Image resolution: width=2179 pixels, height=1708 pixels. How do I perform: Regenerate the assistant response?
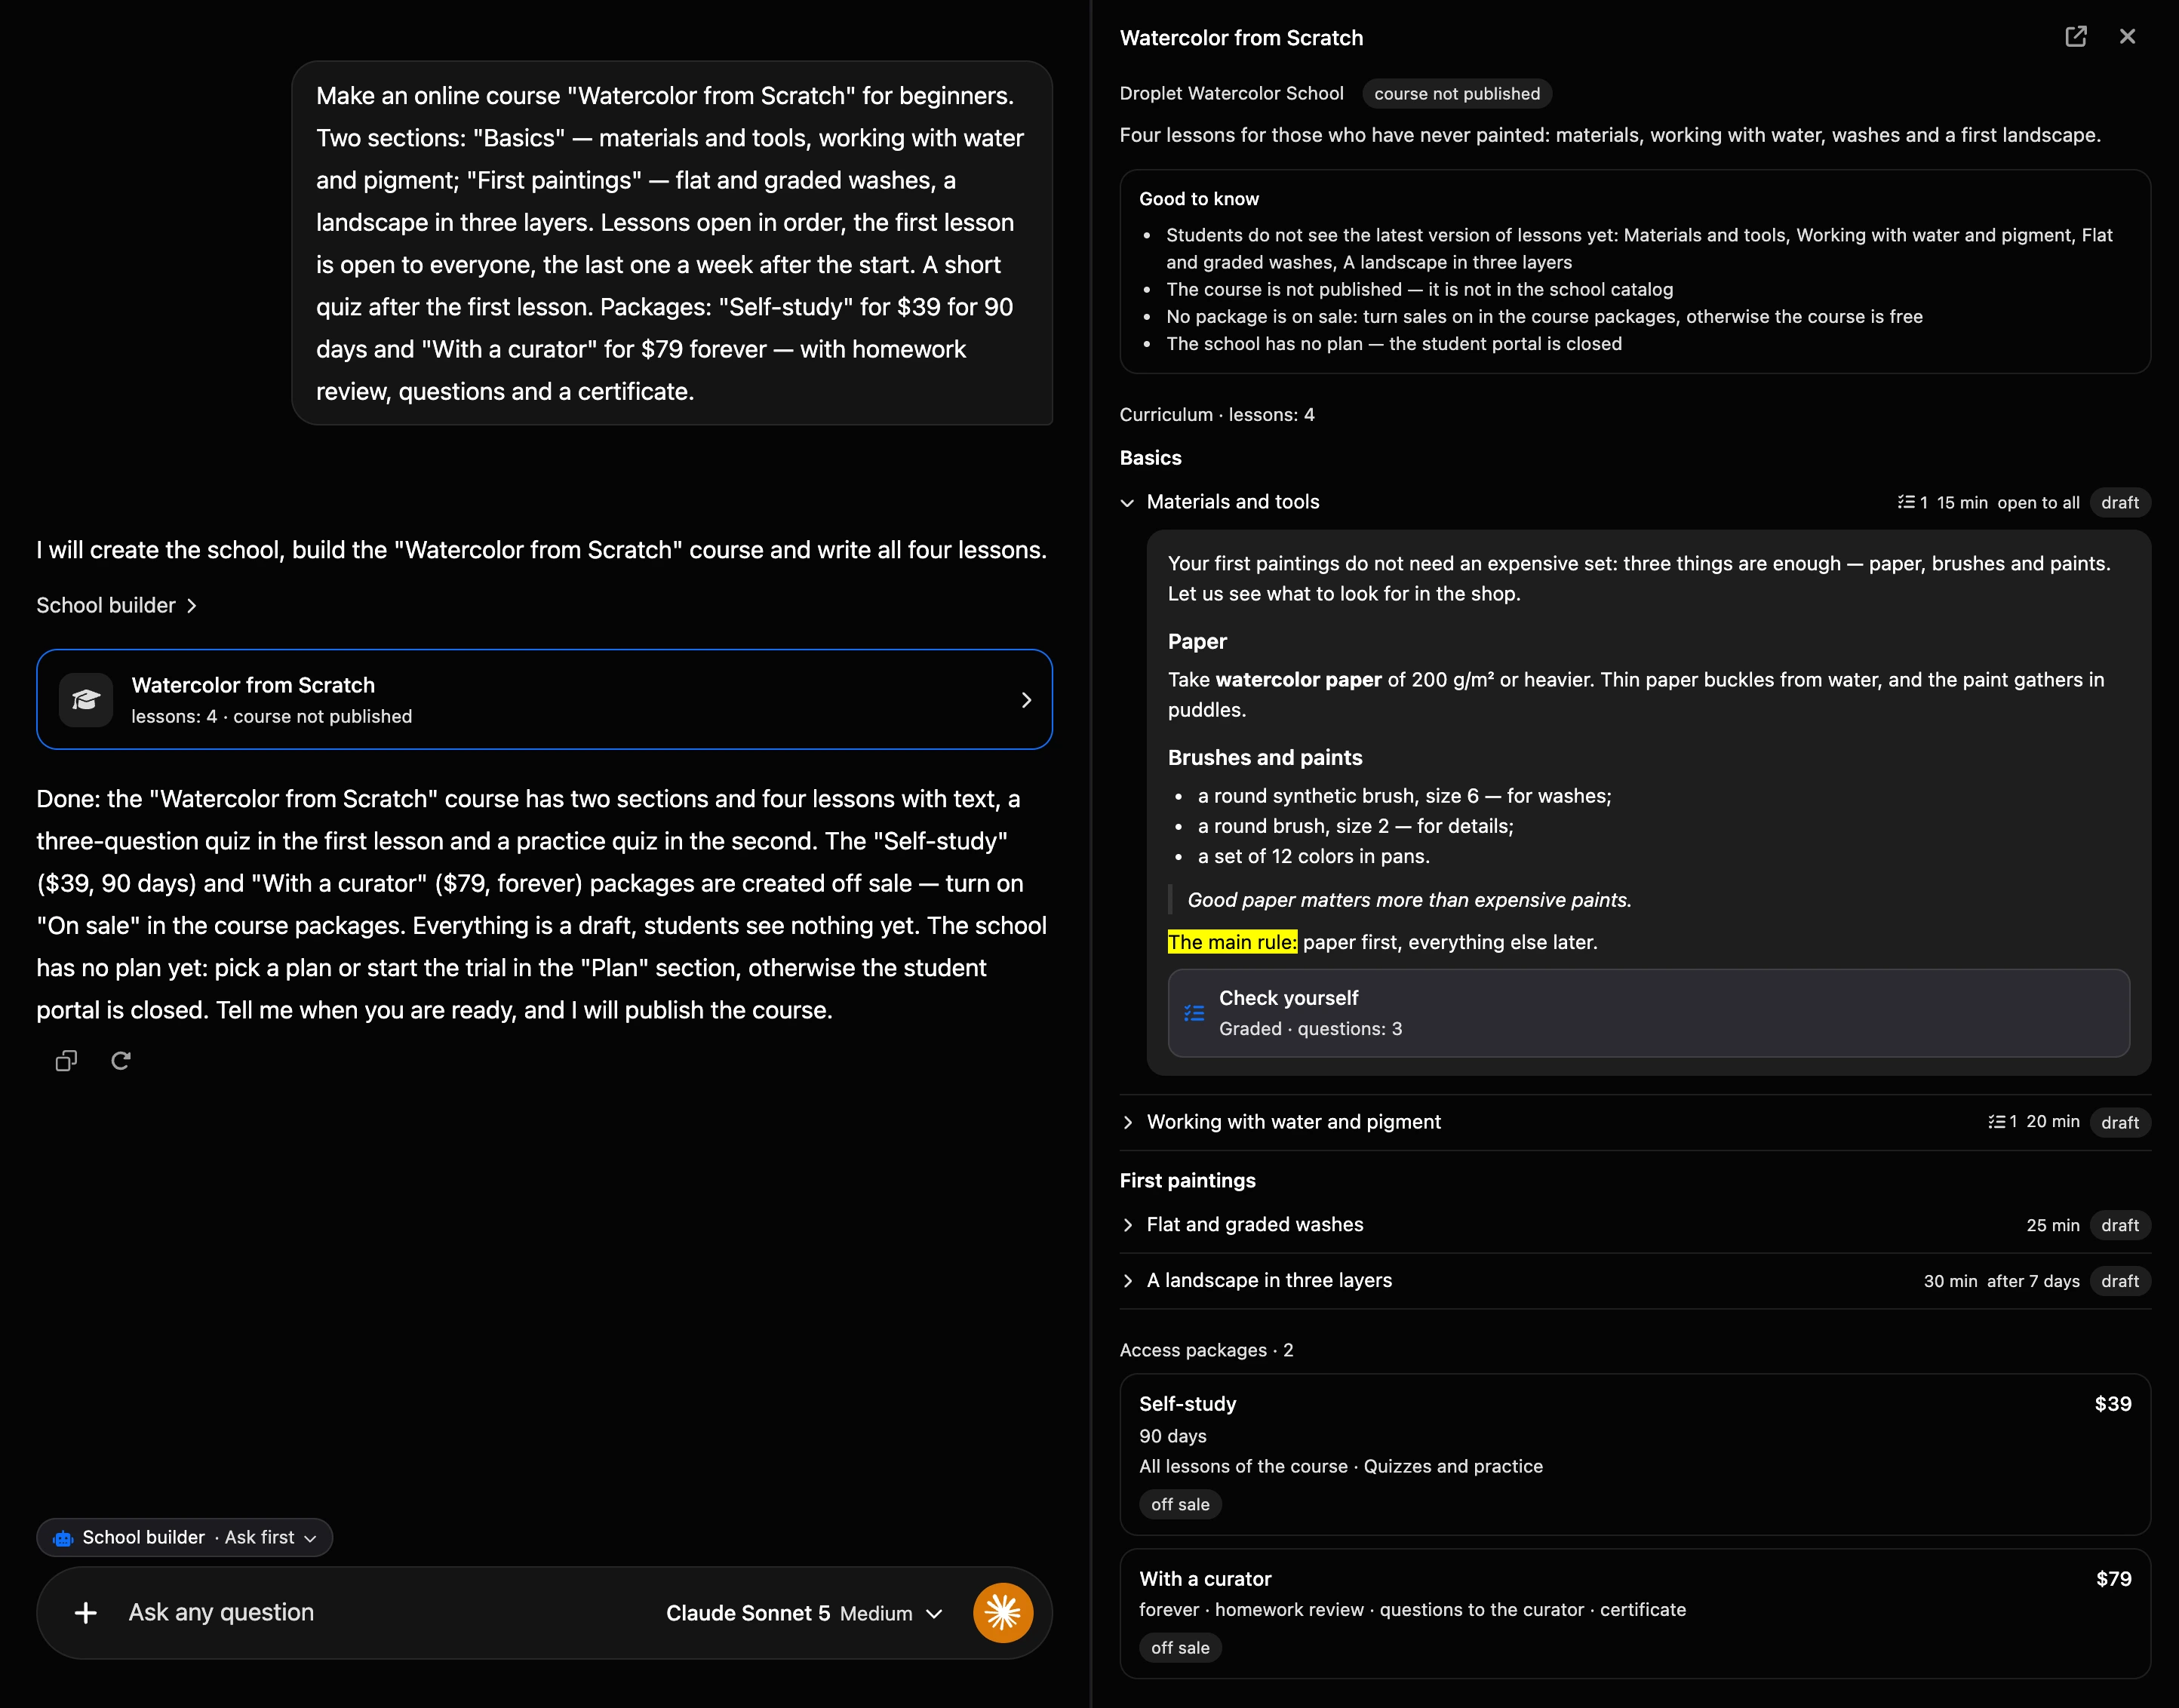tap(121, 1061)
